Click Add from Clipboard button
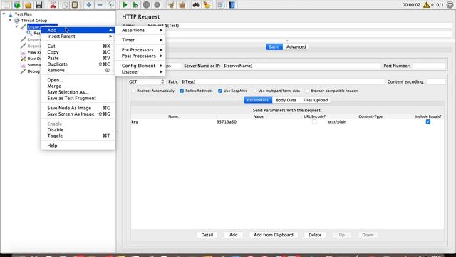The width and height of the screenshot is (456, 257). pyautogui.click(x=274, y=235)
